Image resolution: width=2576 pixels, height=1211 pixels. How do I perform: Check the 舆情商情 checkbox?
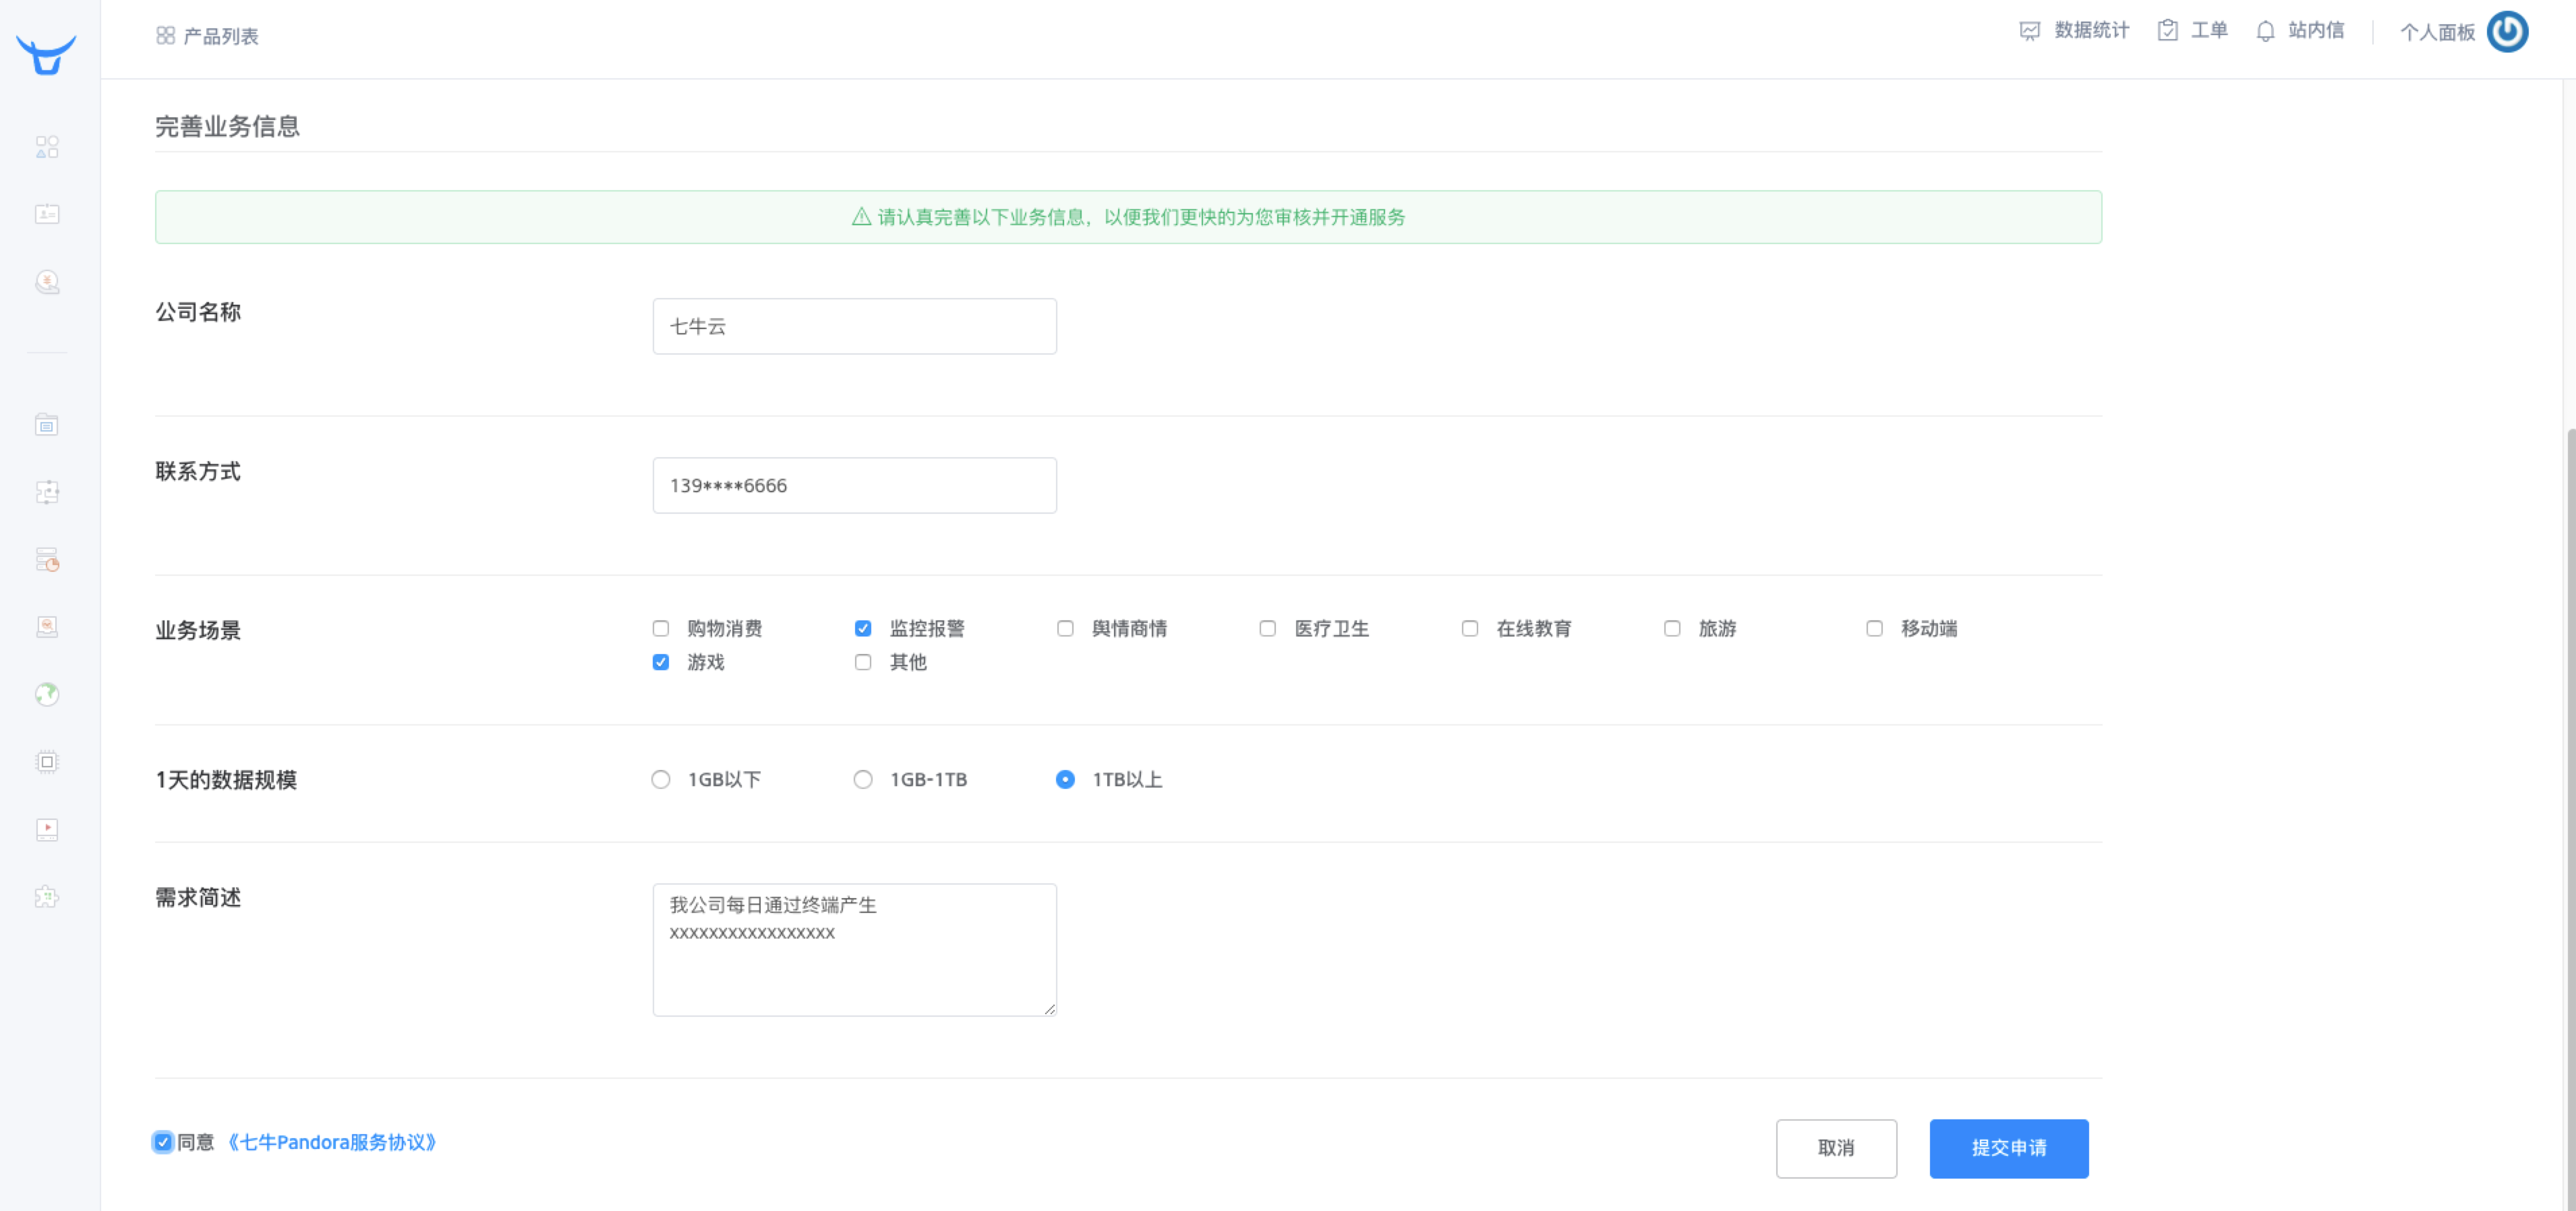(x=1065, y=628)
